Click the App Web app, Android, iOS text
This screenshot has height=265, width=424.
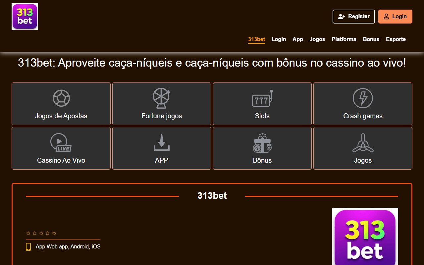click(68, 247)
